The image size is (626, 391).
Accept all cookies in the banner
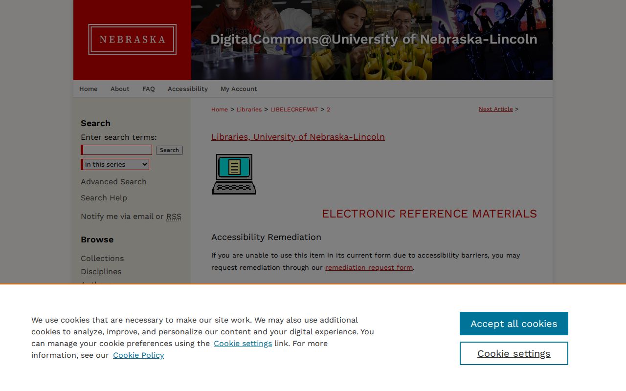click(514, 324)
